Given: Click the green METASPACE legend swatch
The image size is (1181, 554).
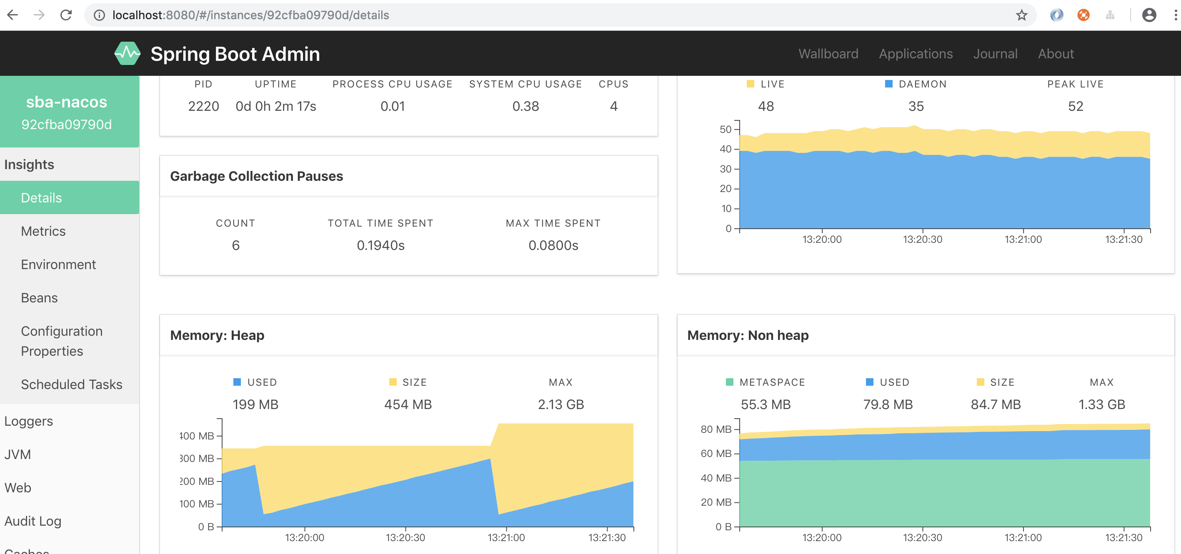Looking at the screenshot, I should point(729,382).
